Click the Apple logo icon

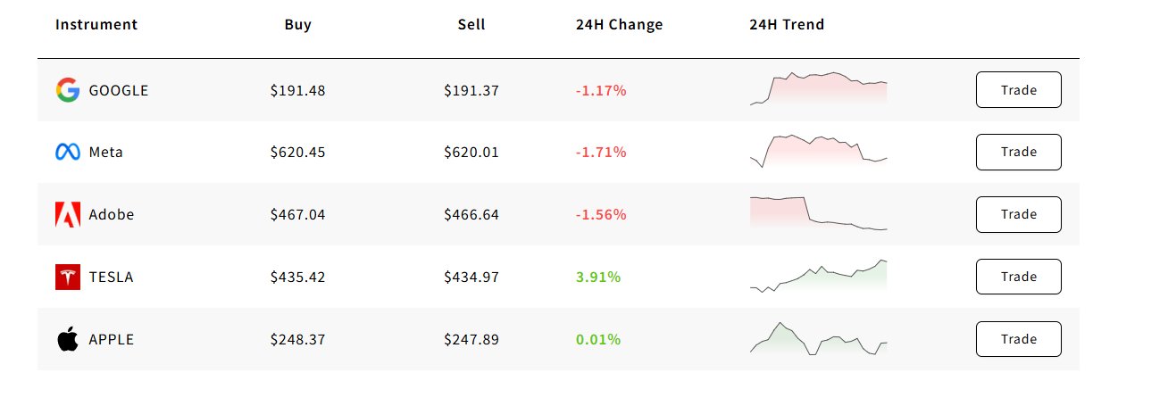pyautogui.click(x=68, y=339)
